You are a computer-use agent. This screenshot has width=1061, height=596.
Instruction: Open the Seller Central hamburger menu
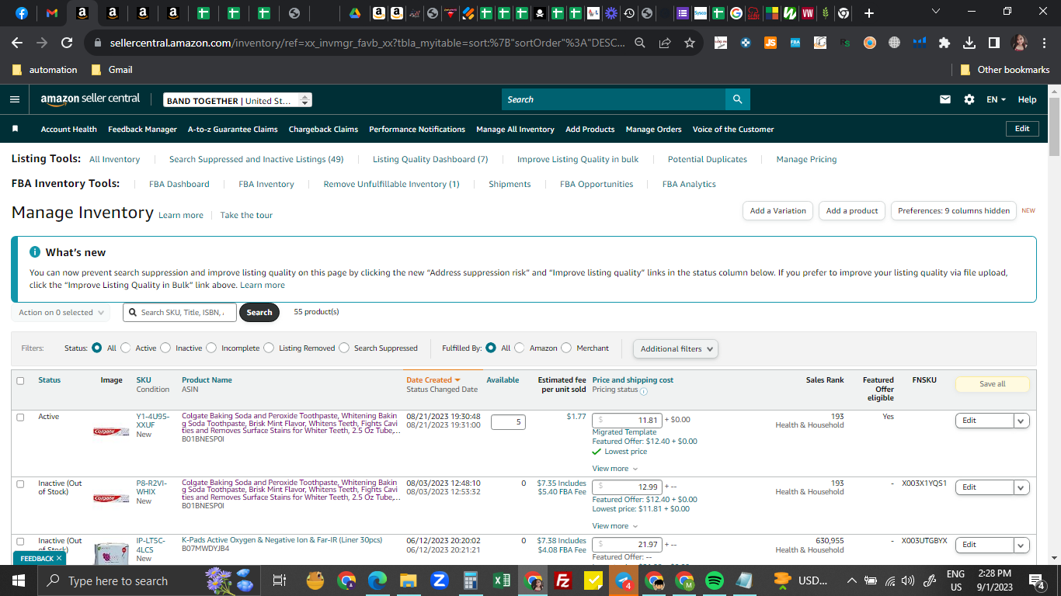coord(15,99)
